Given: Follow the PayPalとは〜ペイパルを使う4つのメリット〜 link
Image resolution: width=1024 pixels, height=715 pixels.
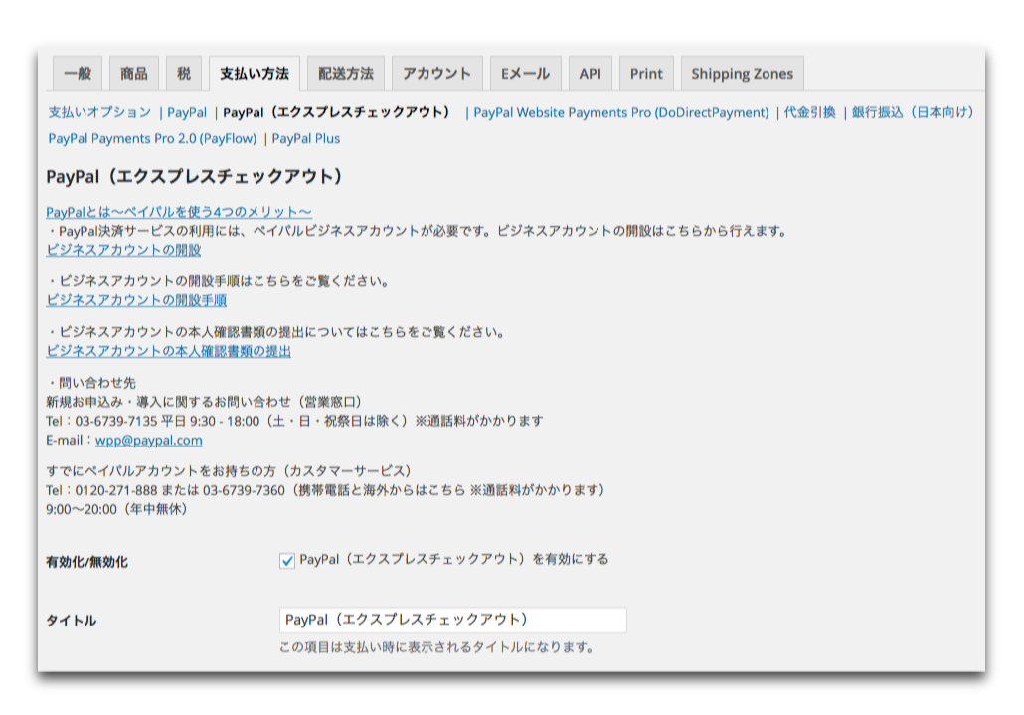Looking at the screenshot, I should pos(179,212).
